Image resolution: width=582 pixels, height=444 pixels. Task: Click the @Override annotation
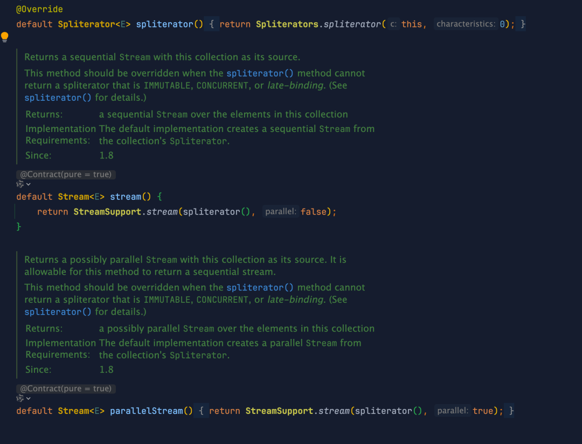tap(39, 9)
